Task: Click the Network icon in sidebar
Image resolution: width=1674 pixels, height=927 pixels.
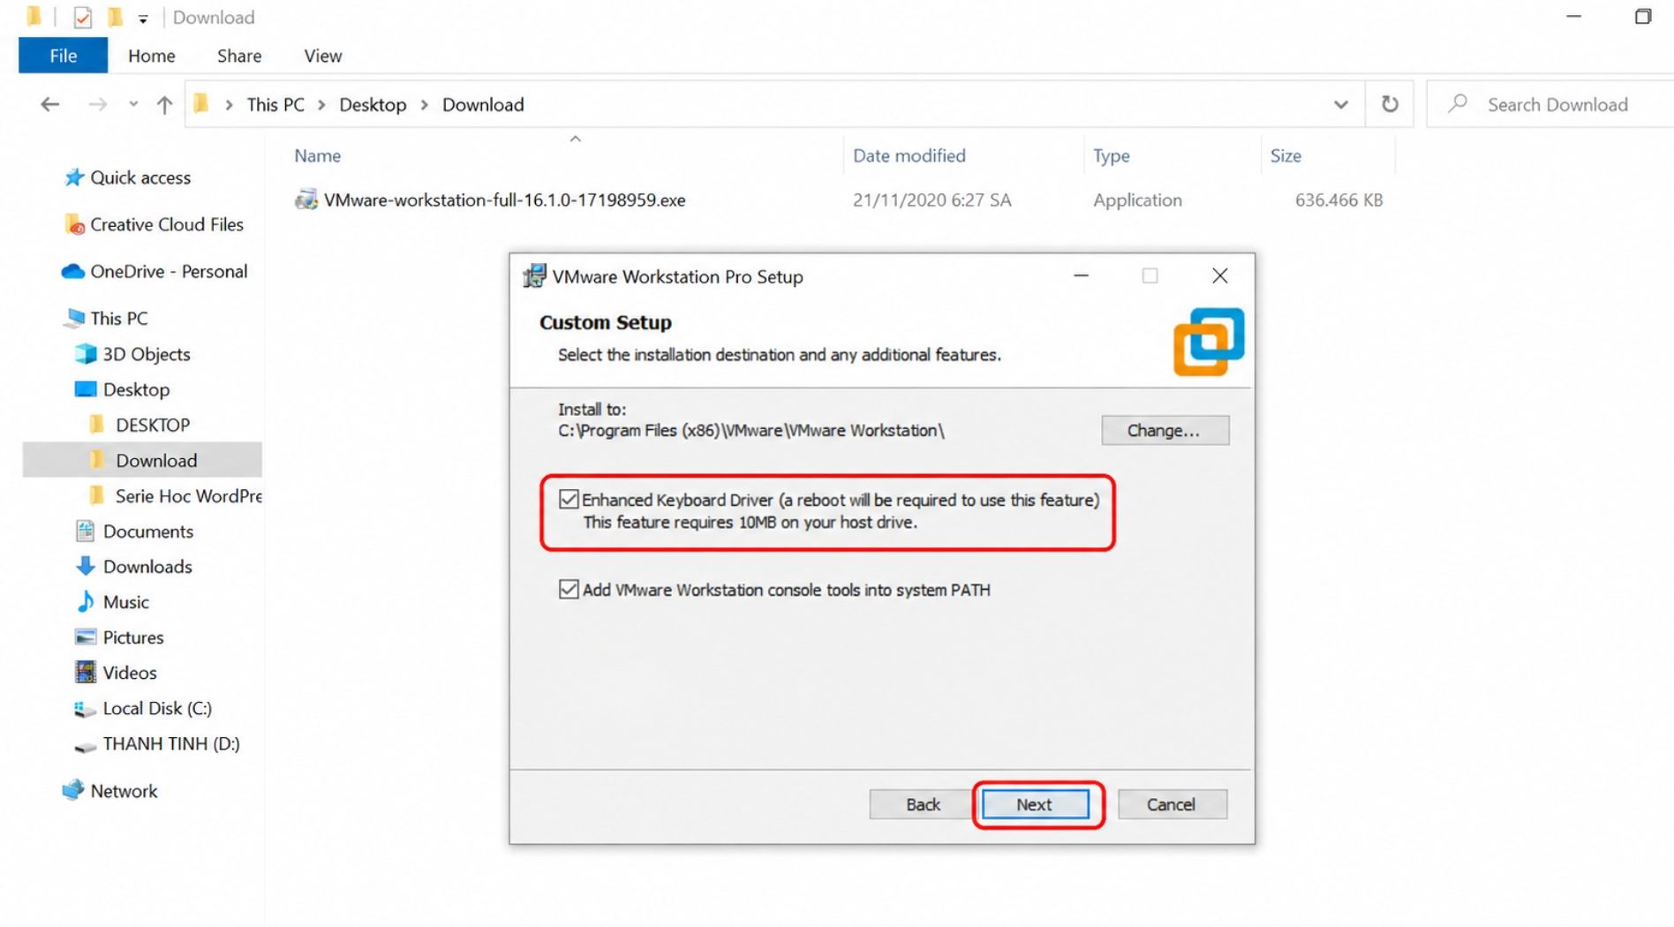Action: point(73,790)
